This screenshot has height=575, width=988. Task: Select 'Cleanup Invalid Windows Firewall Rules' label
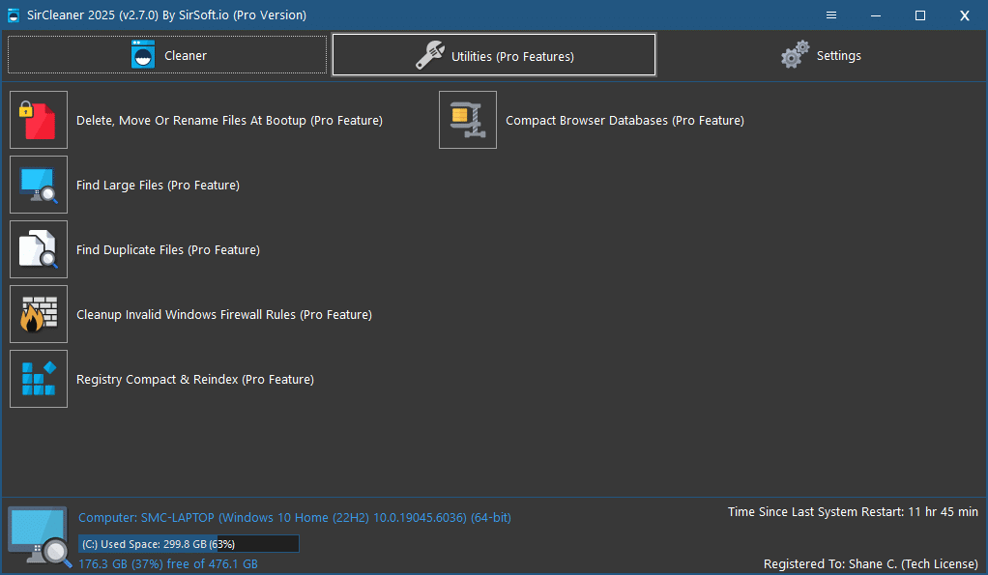point(224,315)
